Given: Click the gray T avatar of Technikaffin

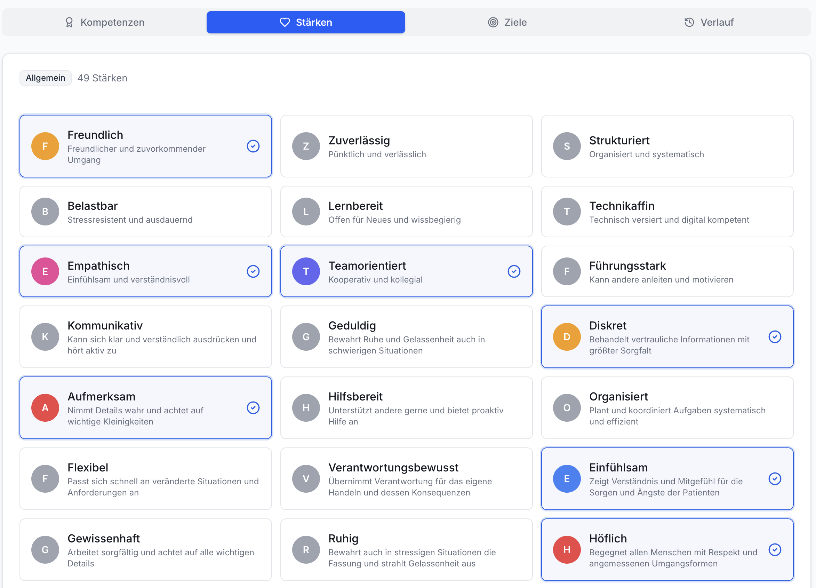Looking at the screenshot, I should [567, 212].
